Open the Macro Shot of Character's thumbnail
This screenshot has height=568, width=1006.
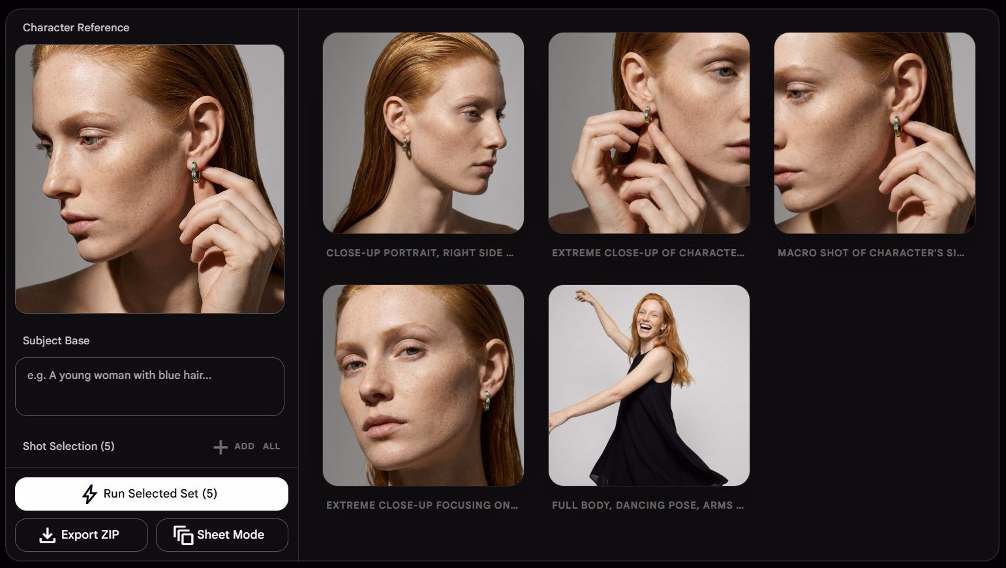[x=875, y=133]
